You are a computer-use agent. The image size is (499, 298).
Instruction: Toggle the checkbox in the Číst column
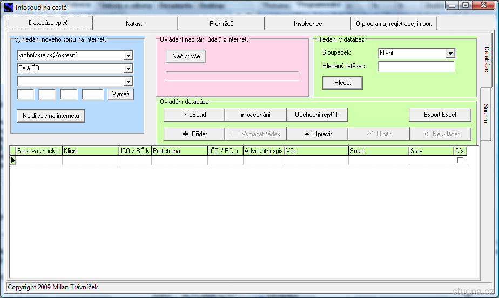(x=460, y=161)
